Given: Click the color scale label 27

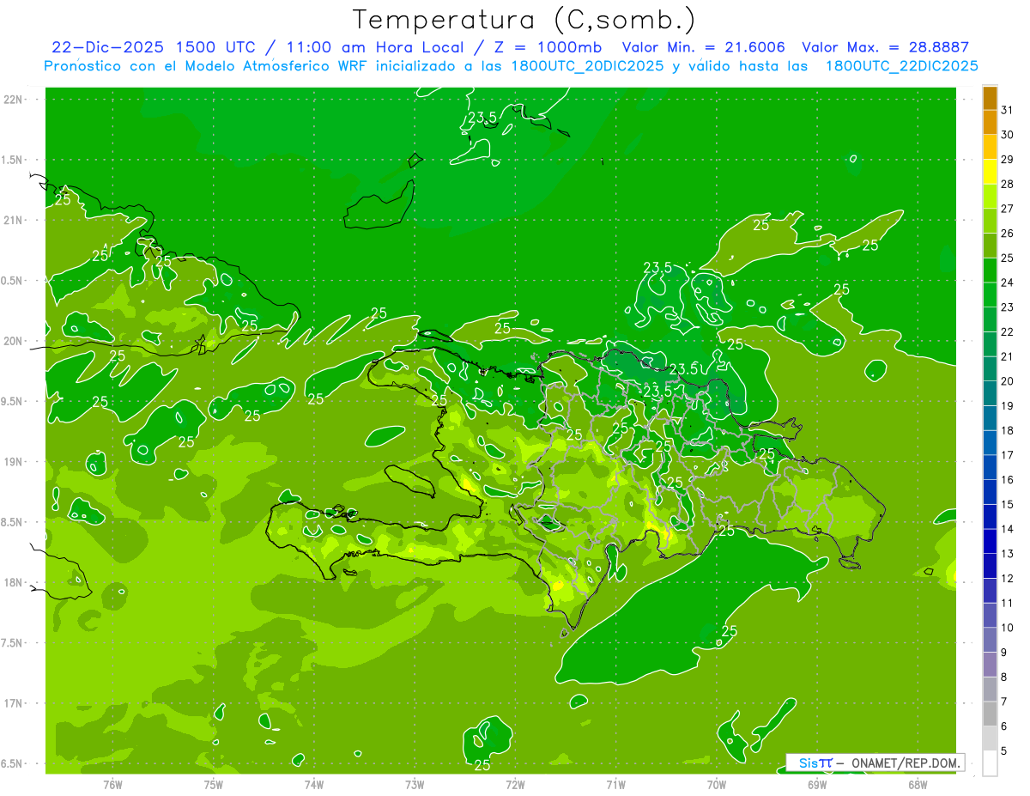Looking at the screenshot, I should coord(1008,209).
